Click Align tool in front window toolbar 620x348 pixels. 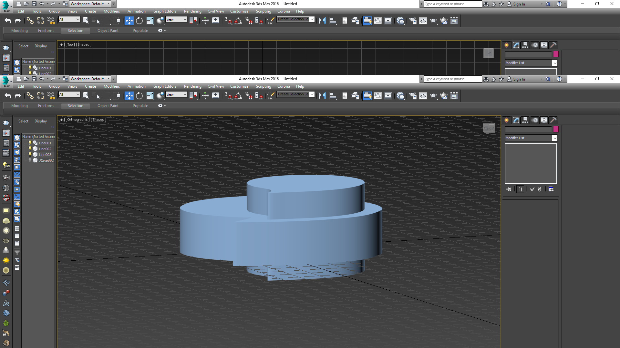(333, 96)
